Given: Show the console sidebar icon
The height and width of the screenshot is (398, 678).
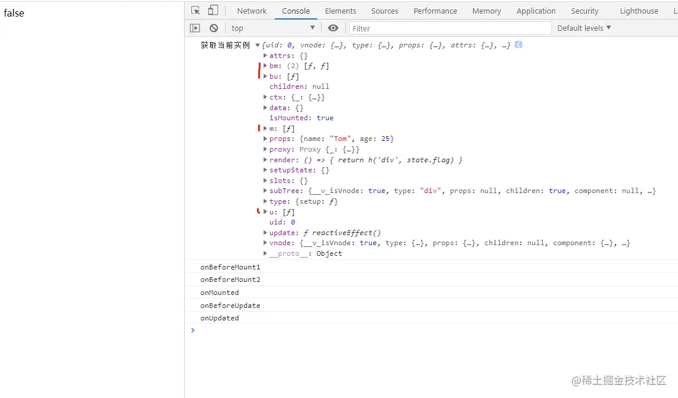Looking at the screenshot, I should (195, 28).
